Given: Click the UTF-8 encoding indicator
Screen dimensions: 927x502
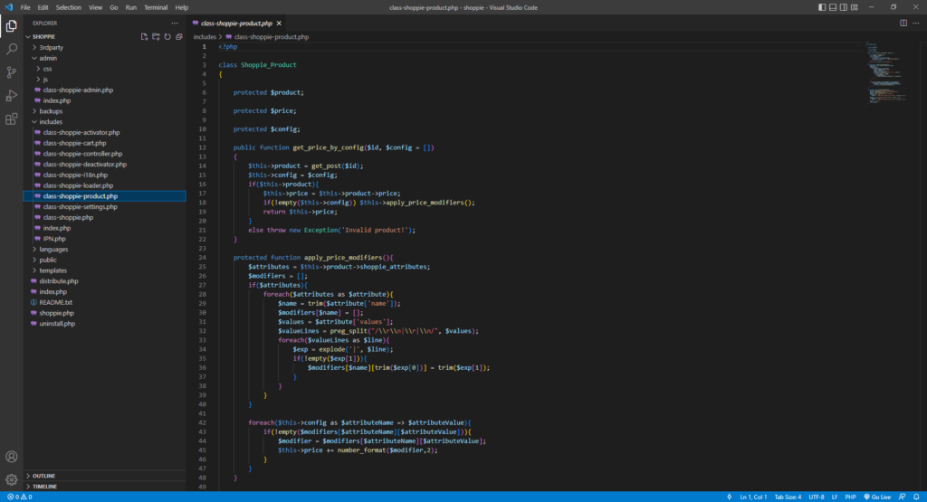Looking at the screenshot, I should tap(817, 497).
